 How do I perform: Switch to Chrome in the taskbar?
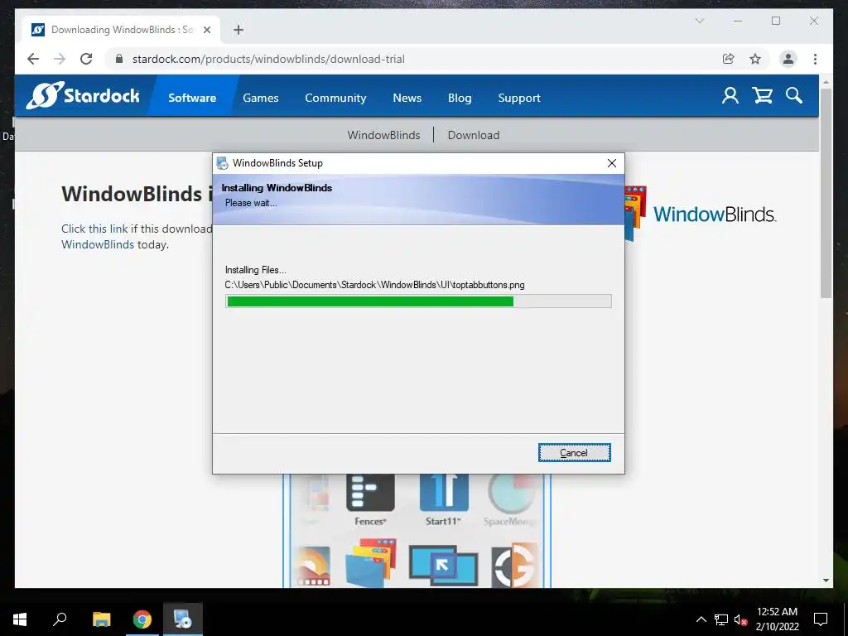click(142, 619)
